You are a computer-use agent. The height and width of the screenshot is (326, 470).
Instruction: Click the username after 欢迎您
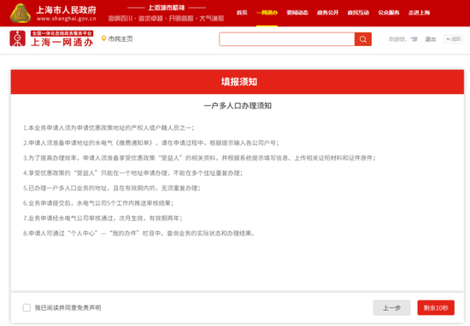pos(414,39)
